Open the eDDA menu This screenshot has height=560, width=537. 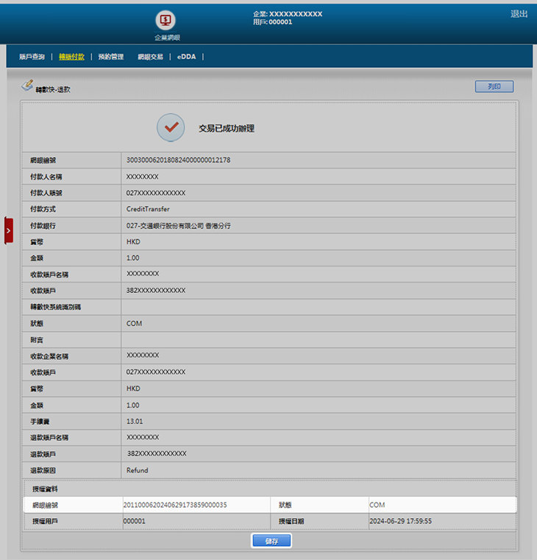pos(186,57)
